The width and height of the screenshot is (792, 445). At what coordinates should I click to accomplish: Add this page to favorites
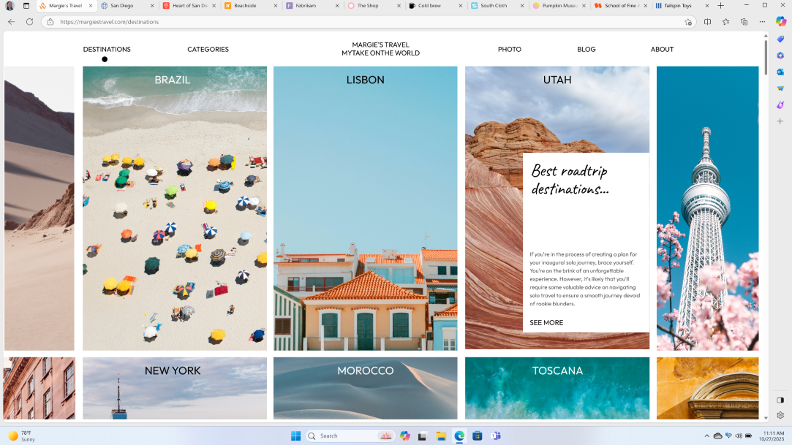pyautogui.click(x=688, y=23)
